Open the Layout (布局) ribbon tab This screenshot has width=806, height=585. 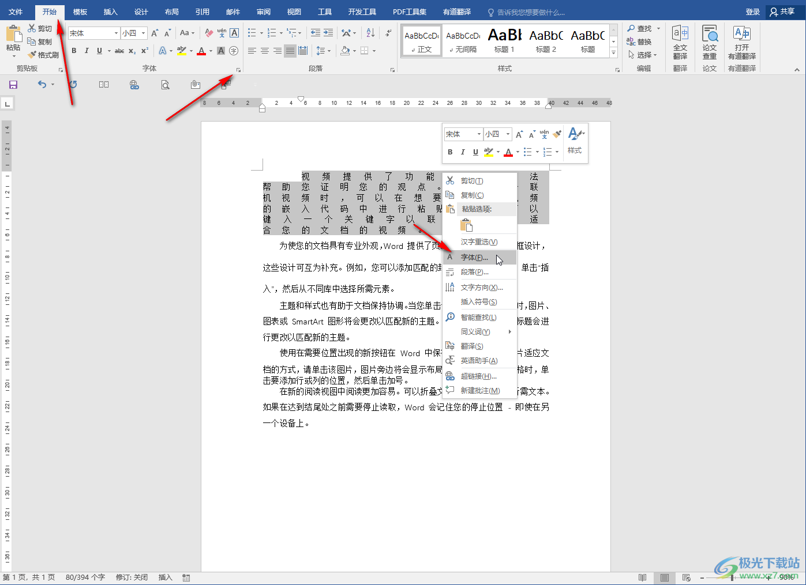point(171,12)
